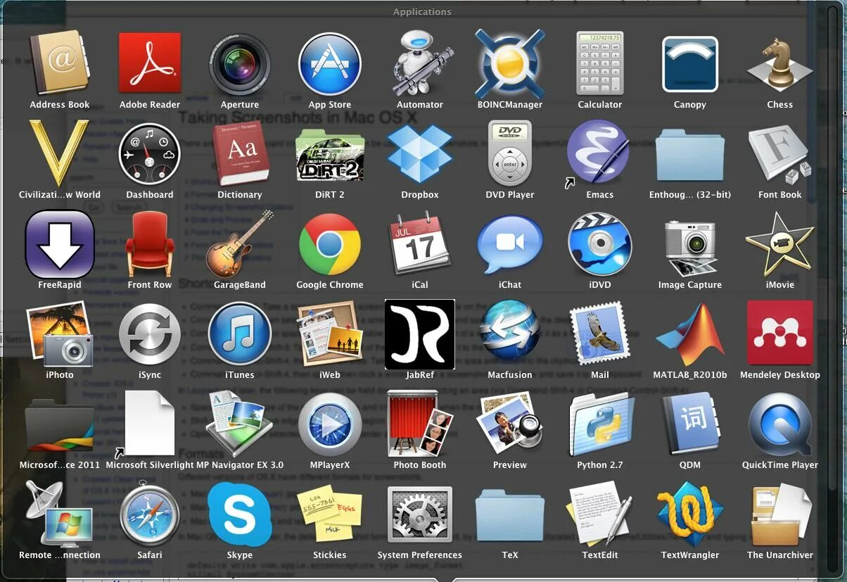Launch the Automator robot icon

click(420, 63)
